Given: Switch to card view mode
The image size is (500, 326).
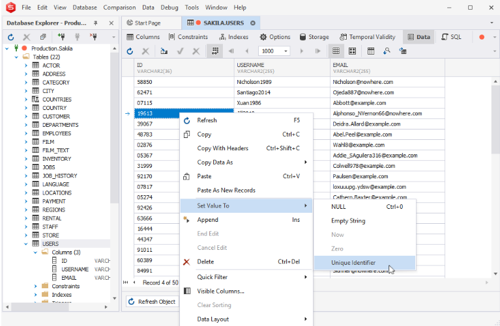Looking at the screenshot, I should [x=353, y=51].
